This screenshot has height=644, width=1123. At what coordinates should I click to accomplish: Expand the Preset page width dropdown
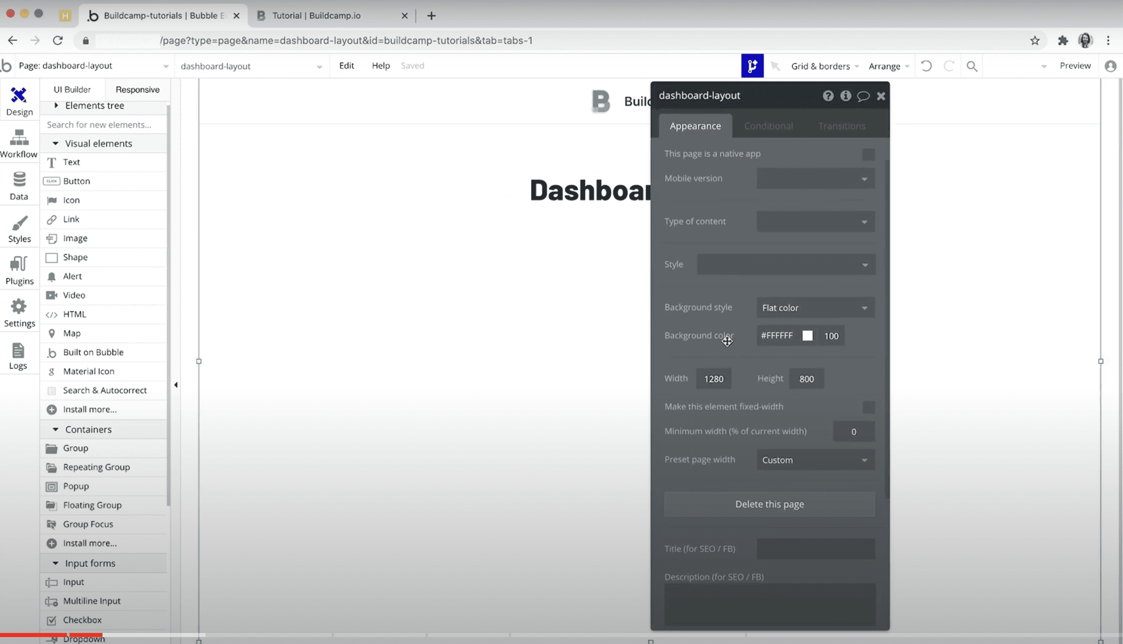point(815,460)
